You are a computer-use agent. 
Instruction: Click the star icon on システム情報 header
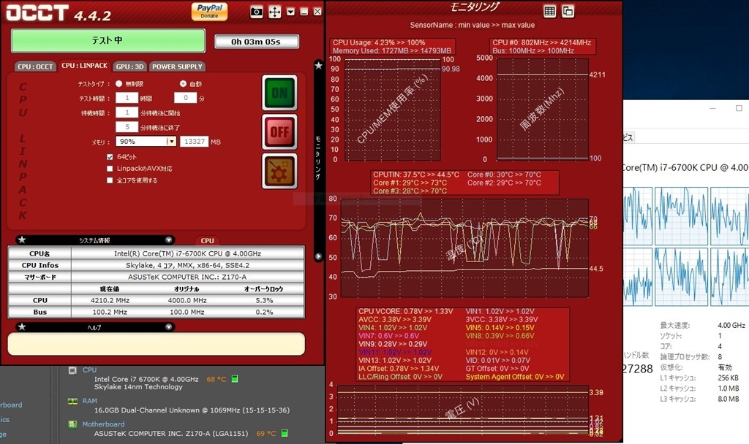coord(22,240)
